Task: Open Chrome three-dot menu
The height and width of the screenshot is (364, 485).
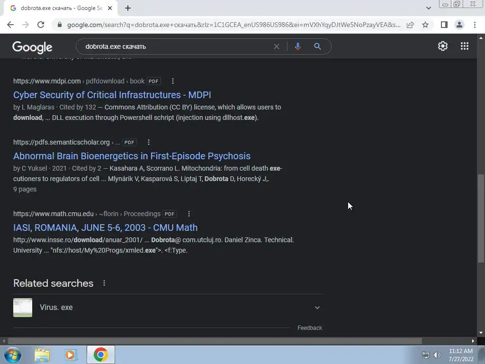Action: click(x=475, y=25)
